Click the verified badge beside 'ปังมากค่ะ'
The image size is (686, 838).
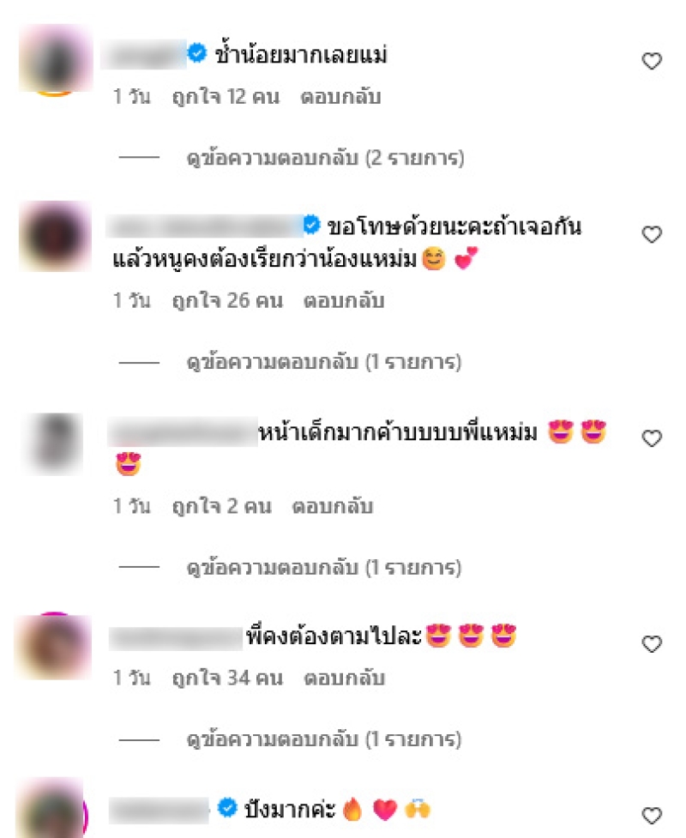click(x=227, y=807)
